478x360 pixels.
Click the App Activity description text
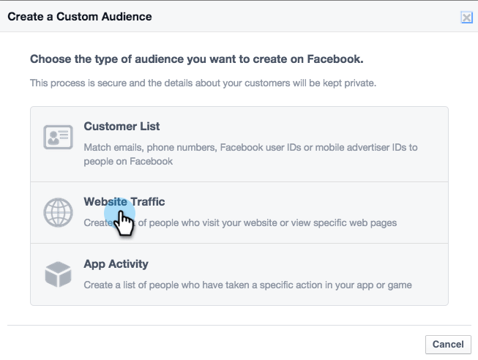point(247,285)
